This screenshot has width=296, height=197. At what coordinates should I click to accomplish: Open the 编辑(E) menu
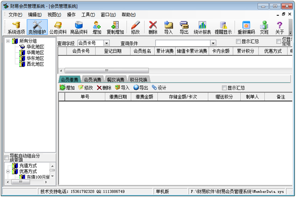(35, 14)
